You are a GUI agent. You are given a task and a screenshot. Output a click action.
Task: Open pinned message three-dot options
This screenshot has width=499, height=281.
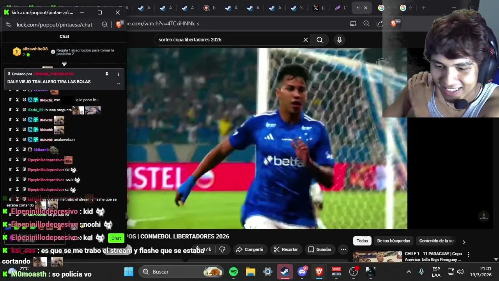tap(119, 74)
